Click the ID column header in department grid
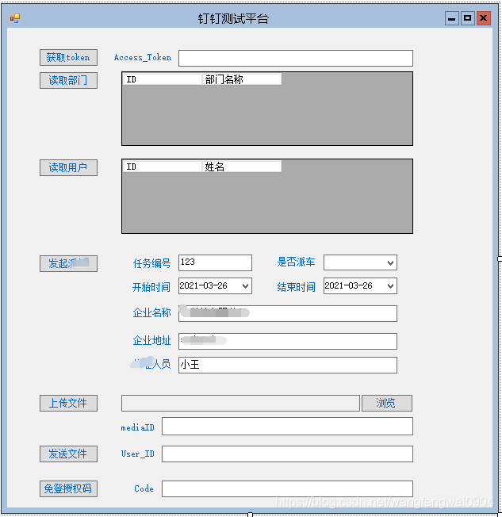 [163, 79]
